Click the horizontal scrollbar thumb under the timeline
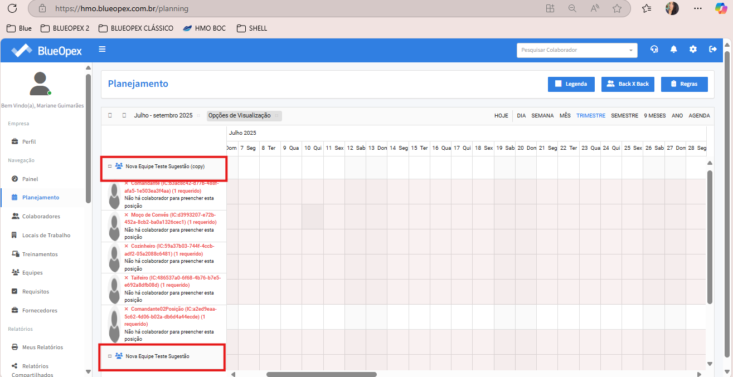This screenshot has height=377, width=733. (x=322, y=374)
